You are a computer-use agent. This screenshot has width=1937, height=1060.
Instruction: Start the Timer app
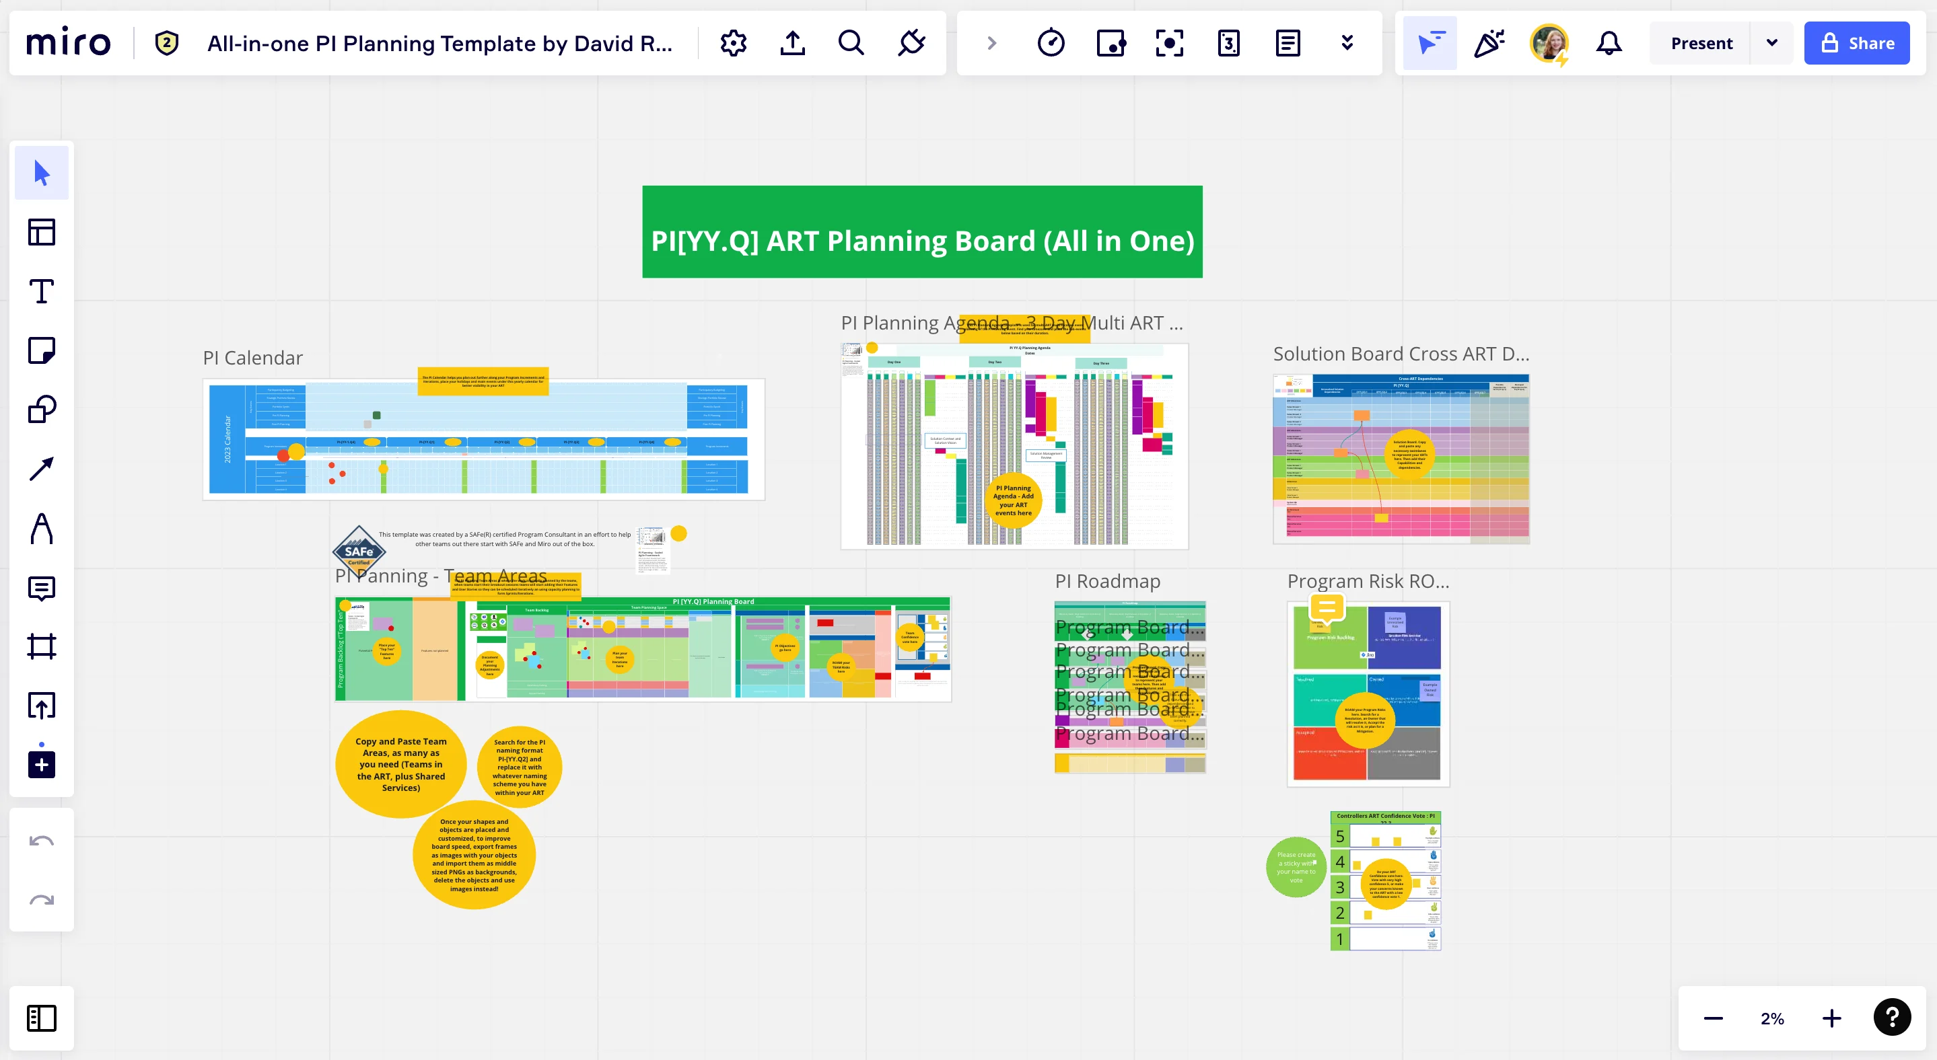point(1051,43)
